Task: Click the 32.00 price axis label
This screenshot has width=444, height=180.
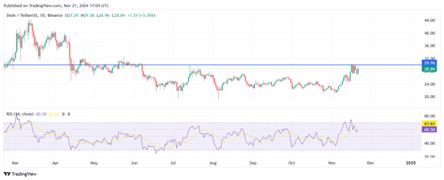Action: click(429, 59)
